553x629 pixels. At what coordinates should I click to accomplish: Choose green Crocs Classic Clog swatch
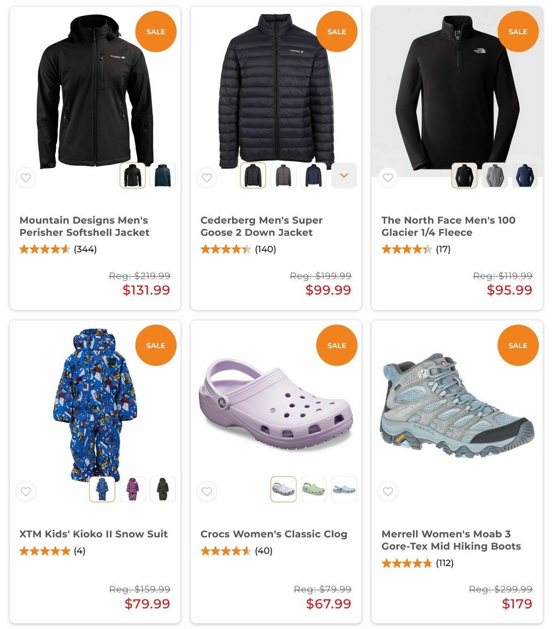[313, 489]
